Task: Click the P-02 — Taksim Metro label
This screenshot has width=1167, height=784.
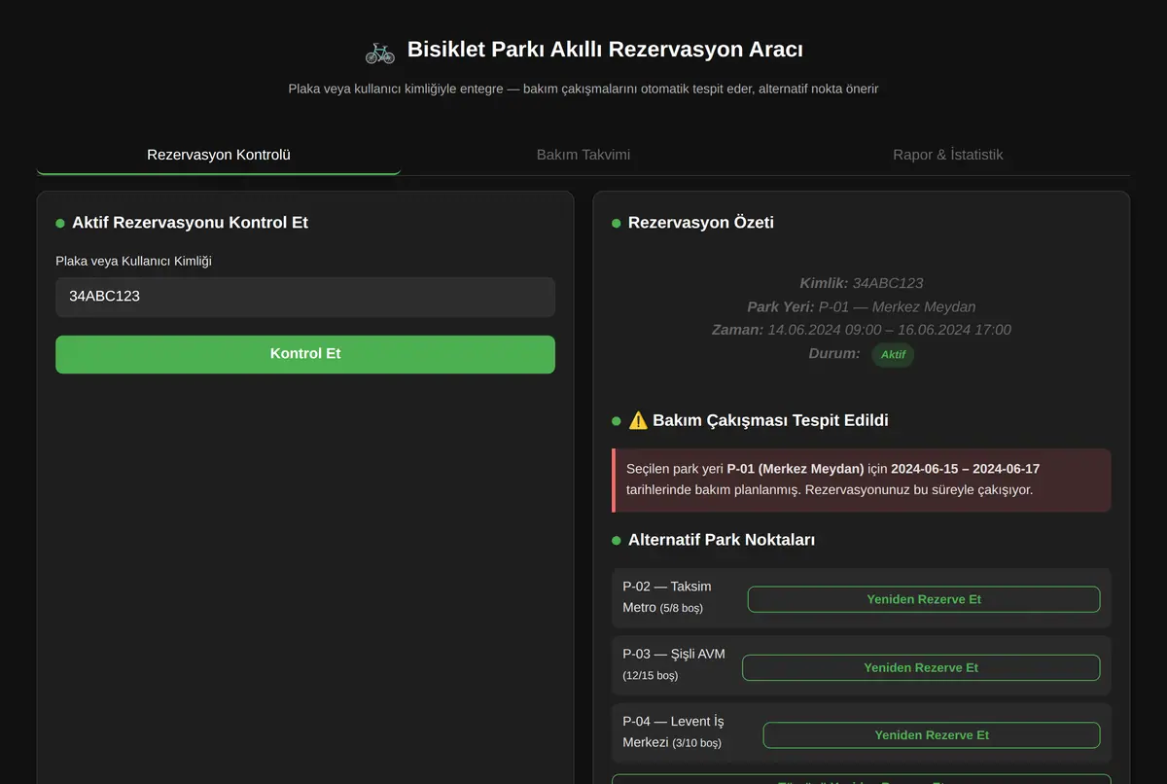Action: [667, 597]
